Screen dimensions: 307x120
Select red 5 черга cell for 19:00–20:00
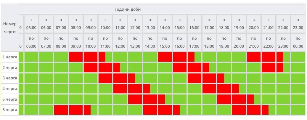[239, 99]
